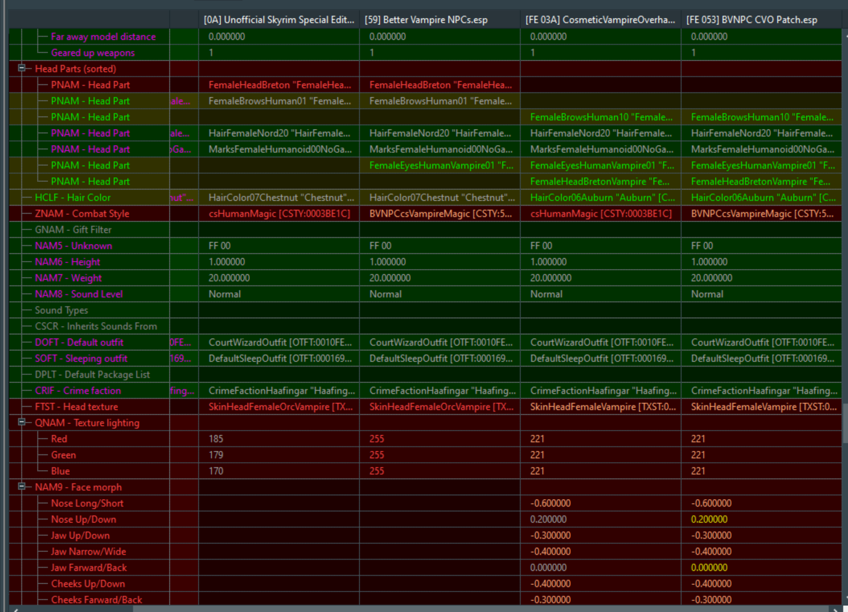
Task: Select the CRIF - Crime faction row label
Action: tap(78, 390)
